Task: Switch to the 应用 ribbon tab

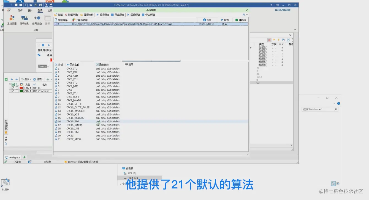Action: click(50, 10)
